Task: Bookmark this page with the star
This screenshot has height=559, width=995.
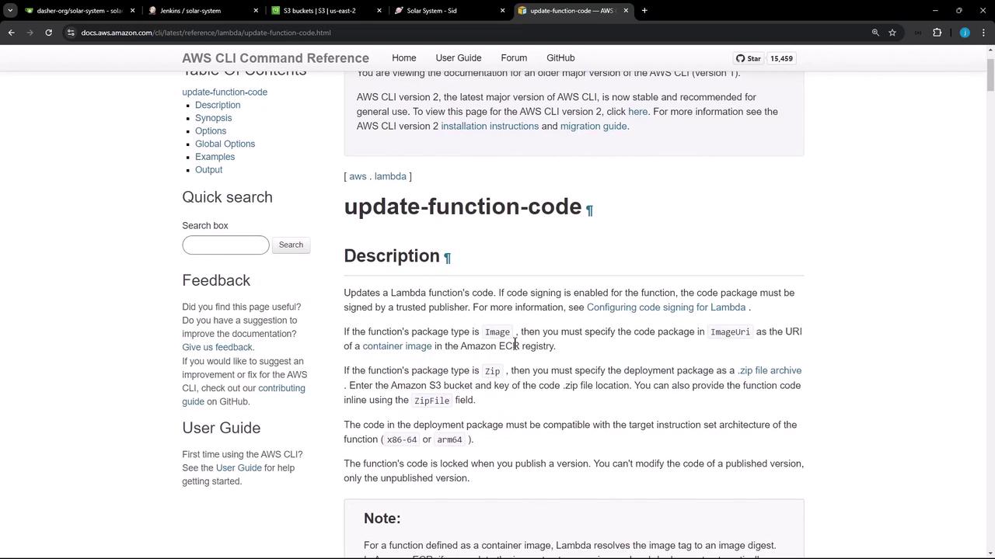Action: [892, 33]
